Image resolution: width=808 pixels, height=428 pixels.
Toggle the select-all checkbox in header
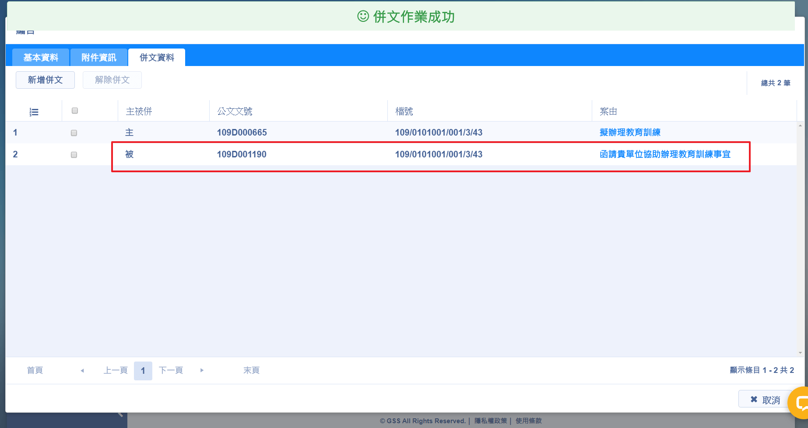(x=75, y=111)
